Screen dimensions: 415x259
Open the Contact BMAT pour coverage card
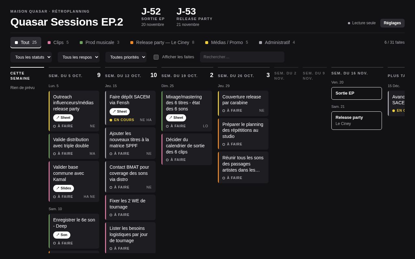(x=130, y=177)
